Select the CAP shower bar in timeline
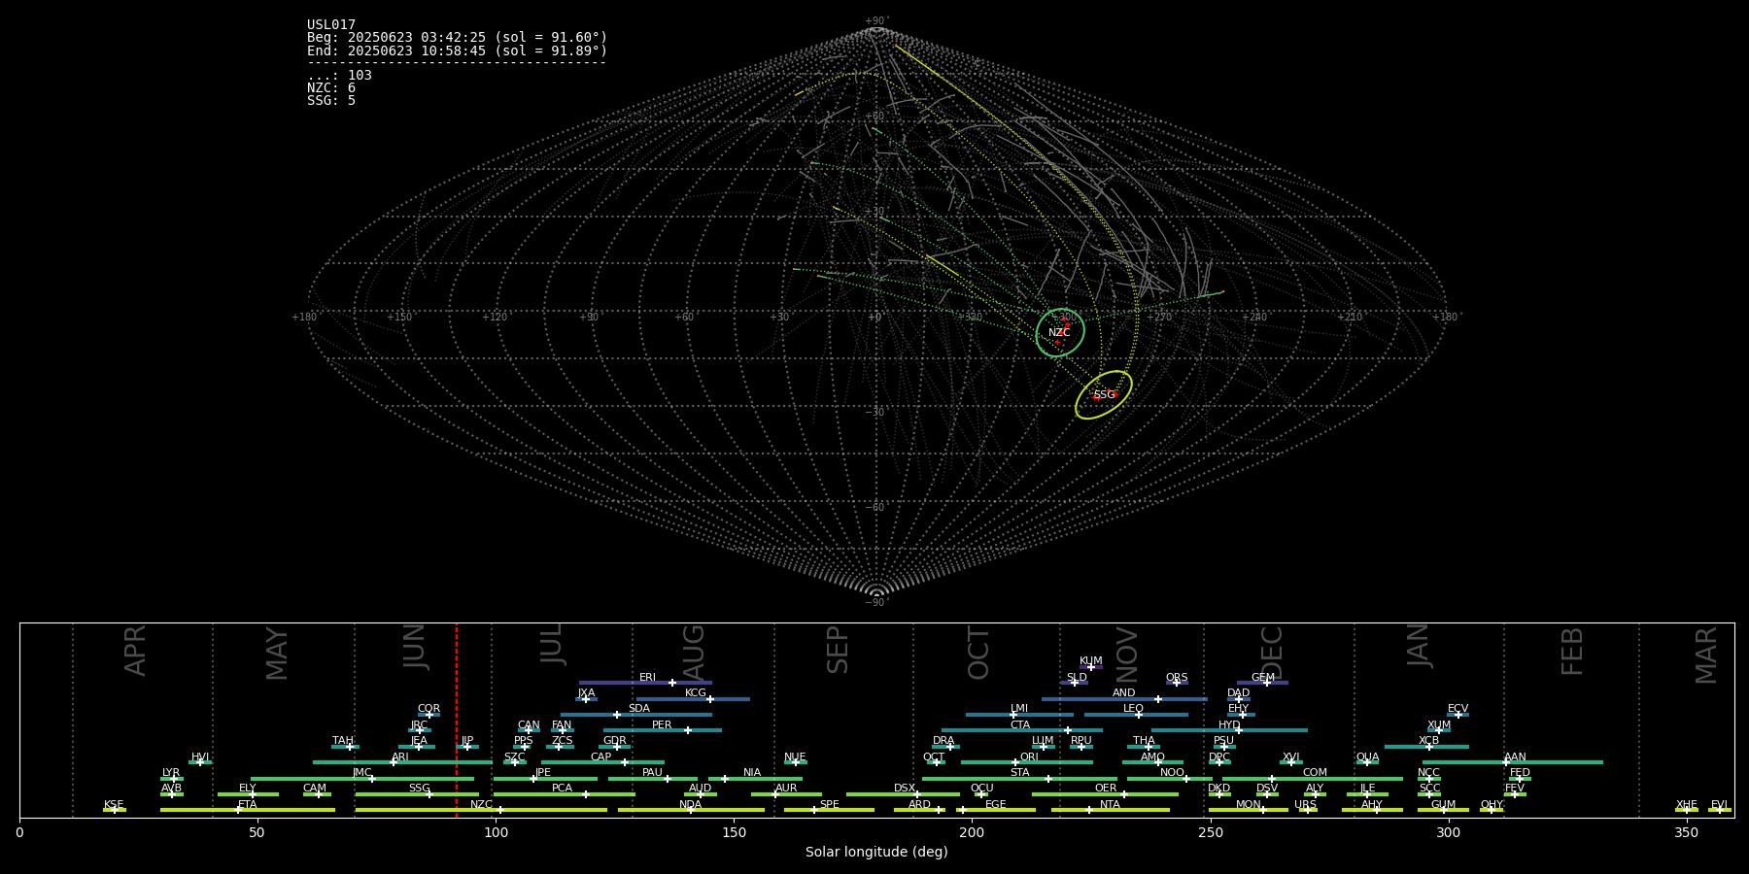The image size is (1749, 874). tap(602, 762)
